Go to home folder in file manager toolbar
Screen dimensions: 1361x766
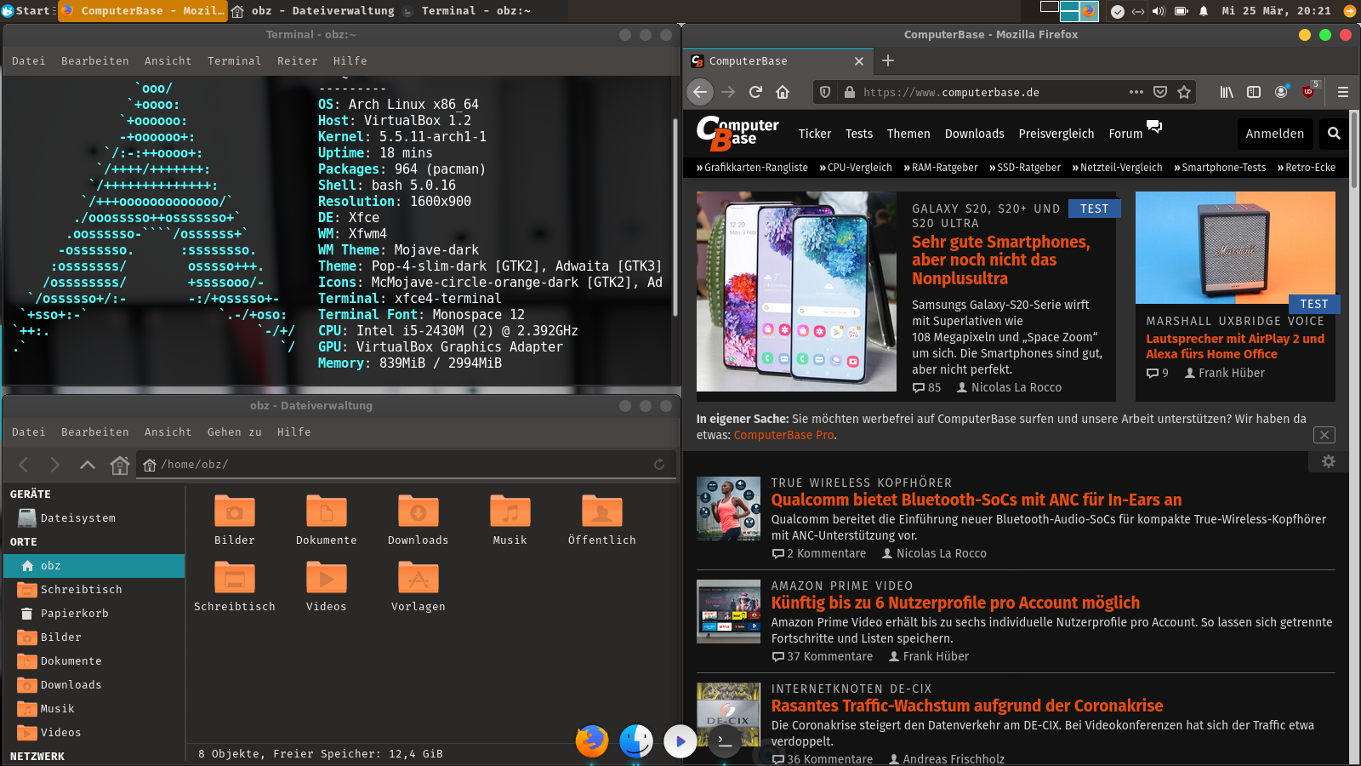click(x=119, y=464)
